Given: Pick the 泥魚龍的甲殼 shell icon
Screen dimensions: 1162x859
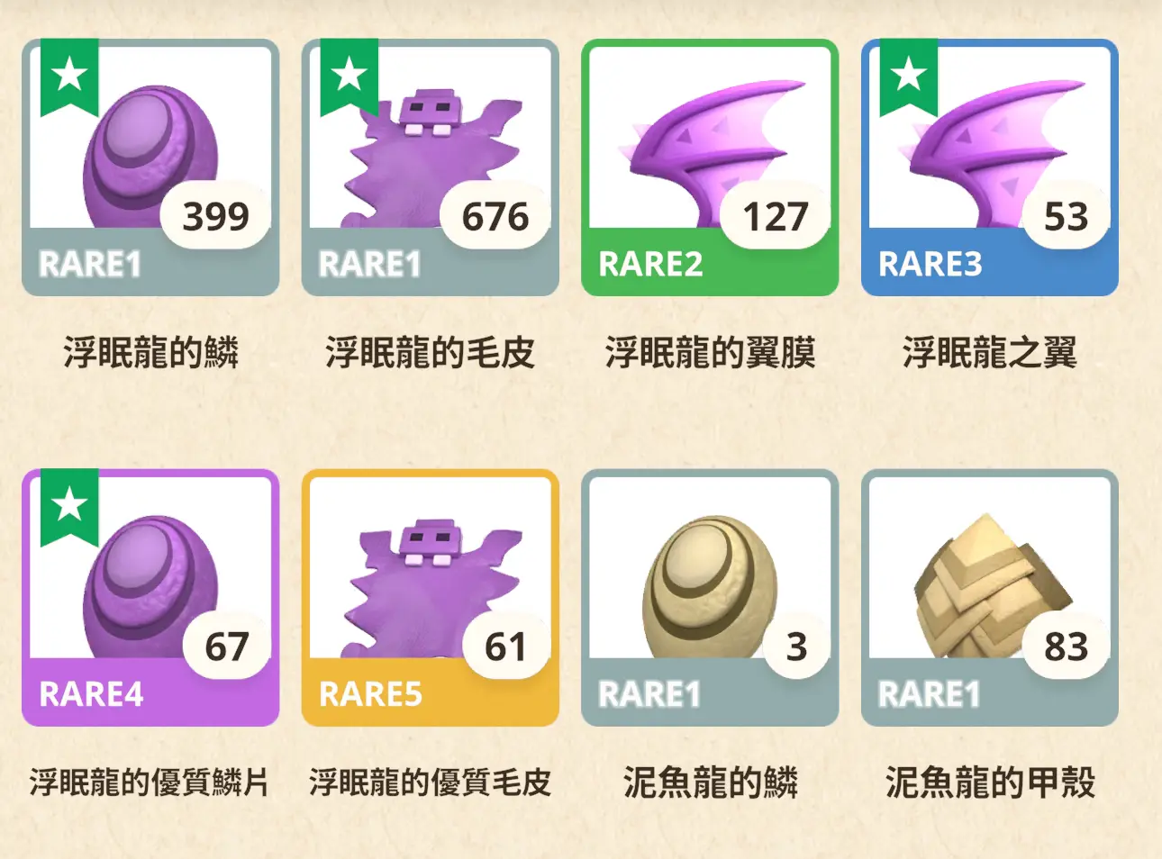Looking at the screenshot, I should tap(990, 598).
